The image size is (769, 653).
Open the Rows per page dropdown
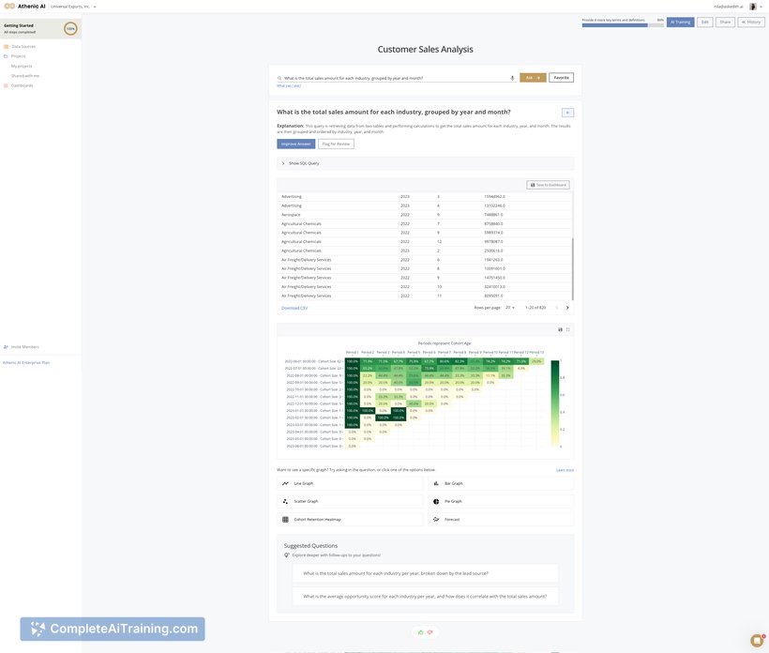tap(510, 308)
